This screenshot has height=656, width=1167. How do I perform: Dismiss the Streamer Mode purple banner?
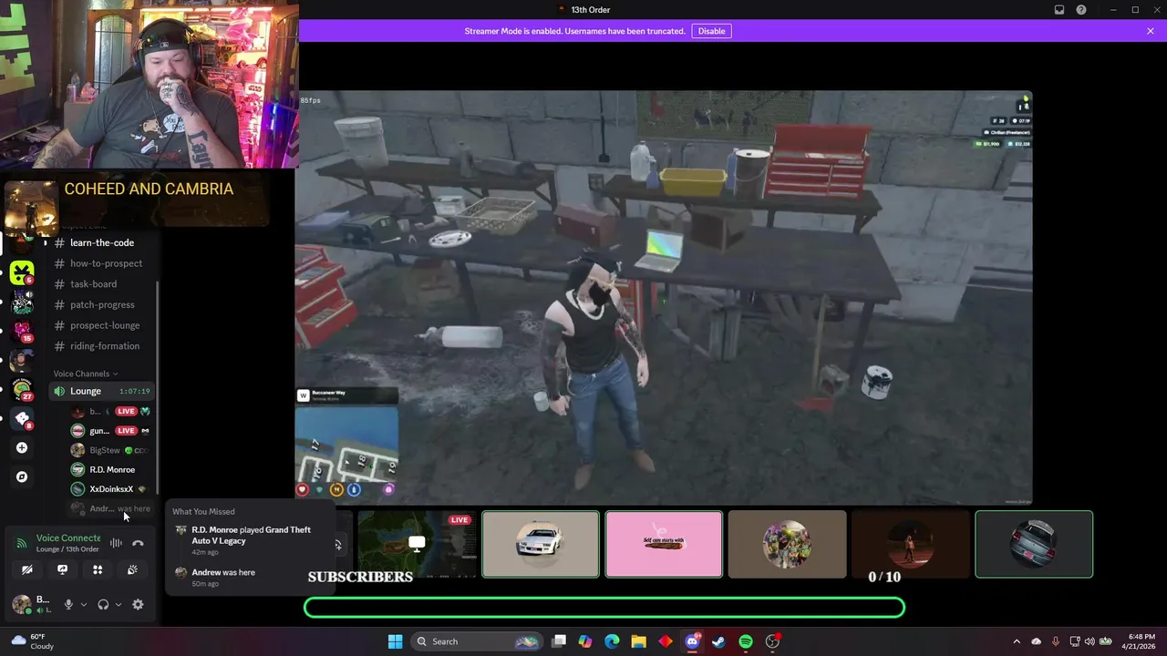point(1151,31)
